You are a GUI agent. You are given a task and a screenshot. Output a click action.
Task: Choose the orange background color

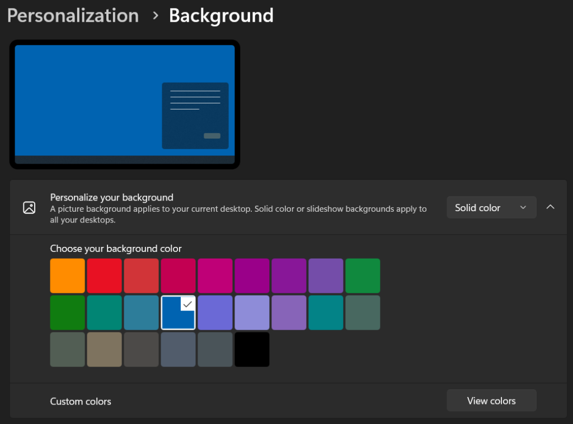pos(67,276)
